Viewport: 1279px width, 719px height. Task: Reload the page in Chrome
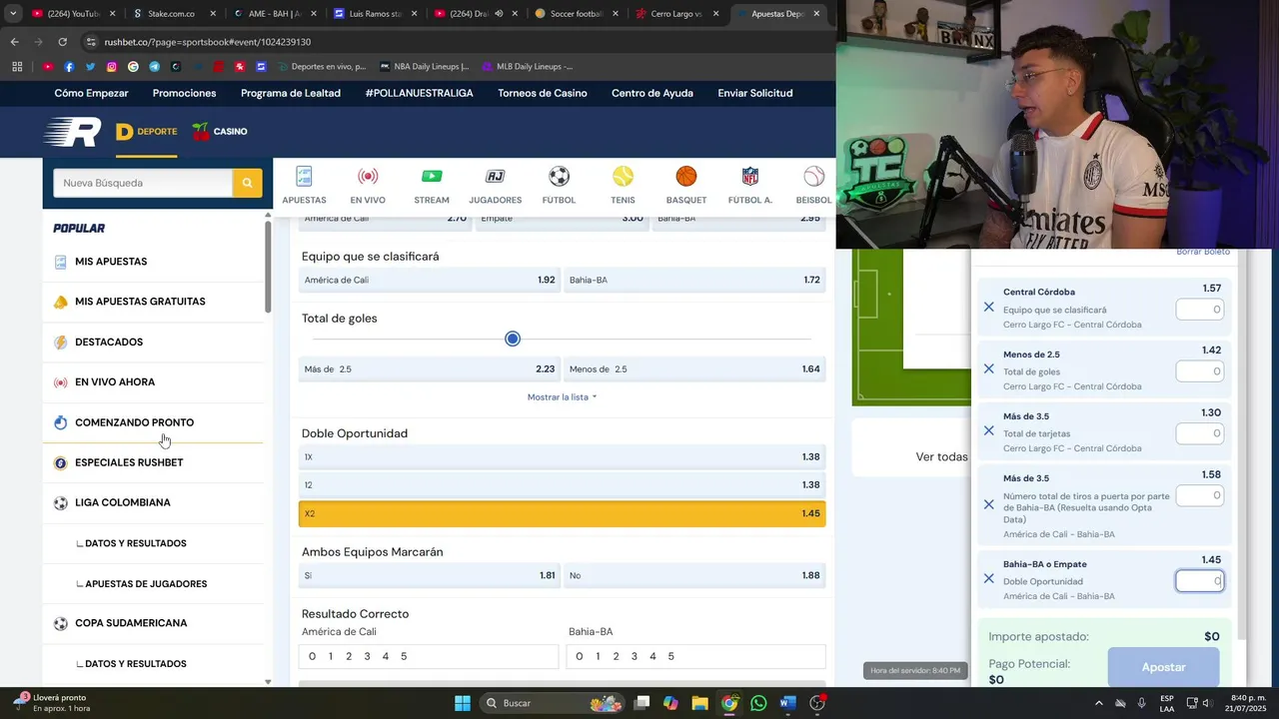pyautogui.click(x=62, y=42)
